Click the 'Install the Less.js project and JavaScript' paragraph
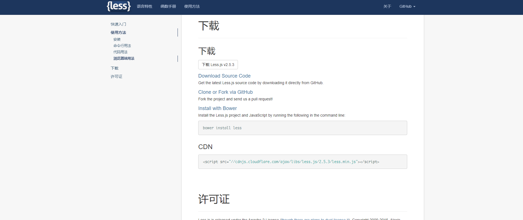Screen dimensions: 523x220 [x=272, y=115]
